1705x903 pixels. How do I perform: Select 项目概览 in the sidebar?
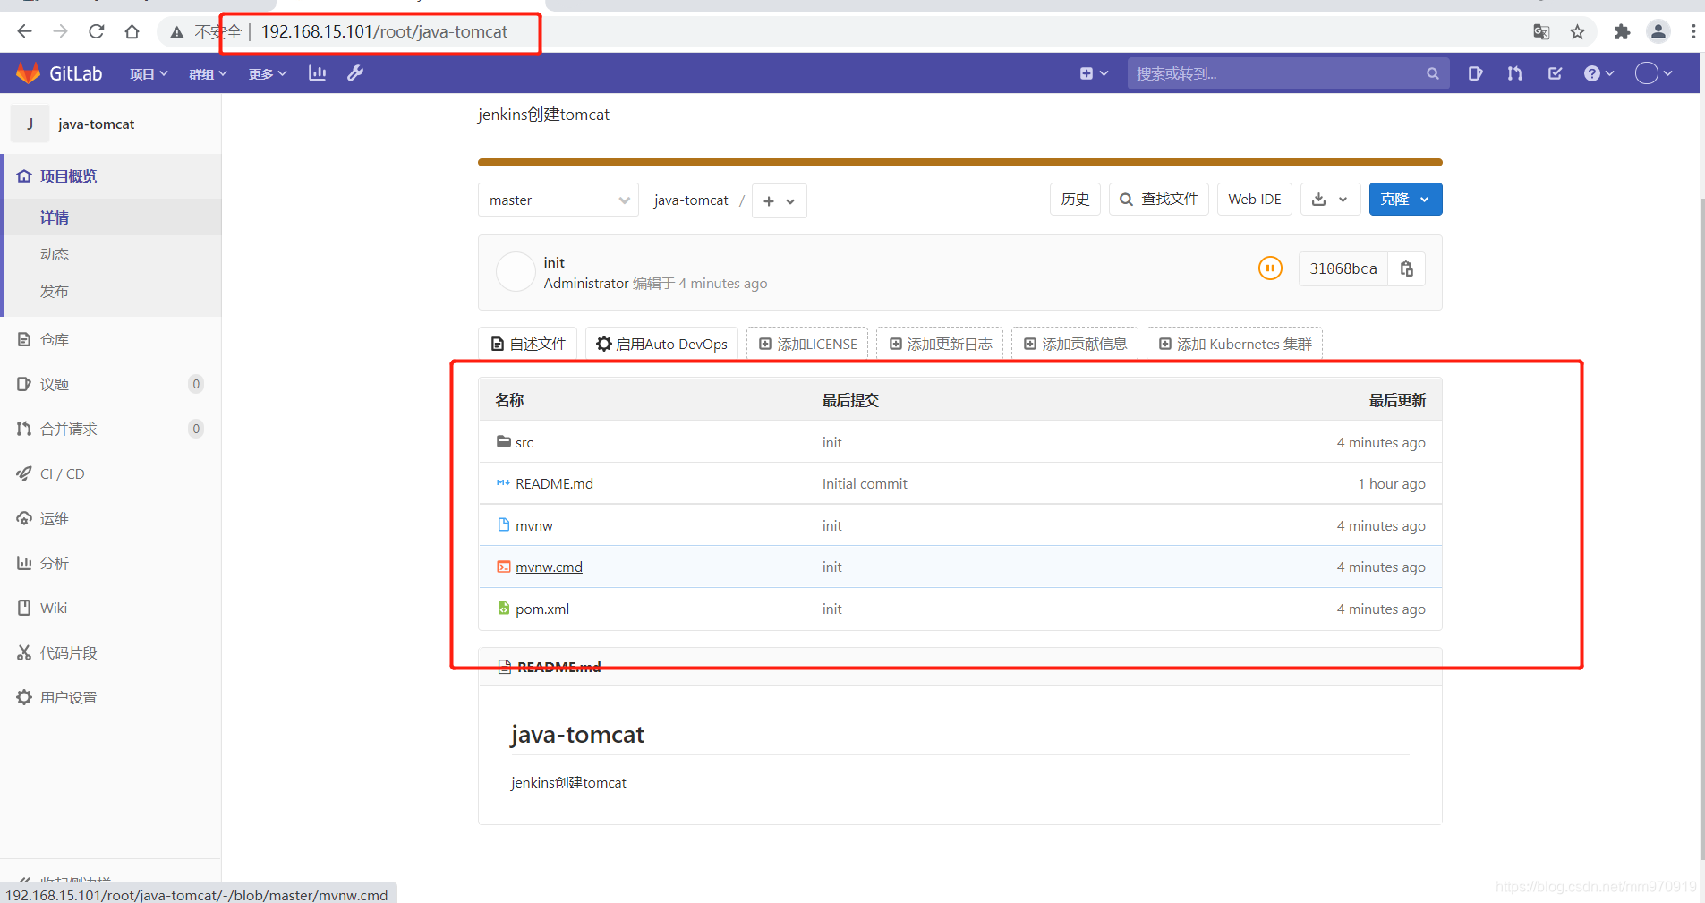coord(111,176)
